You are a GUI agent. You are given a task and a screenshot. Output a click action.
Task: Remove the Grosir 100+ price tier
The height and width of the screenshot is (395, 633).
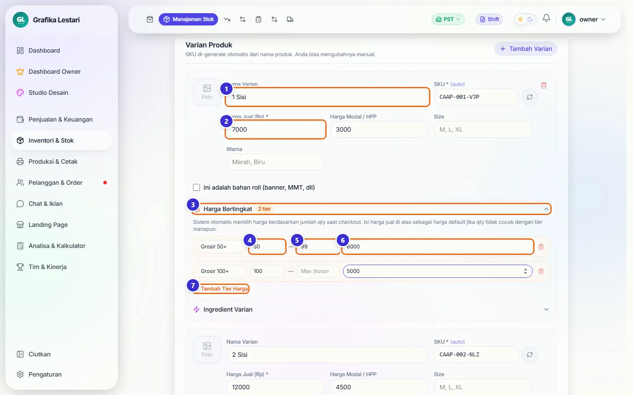click(x=541, y=271)
